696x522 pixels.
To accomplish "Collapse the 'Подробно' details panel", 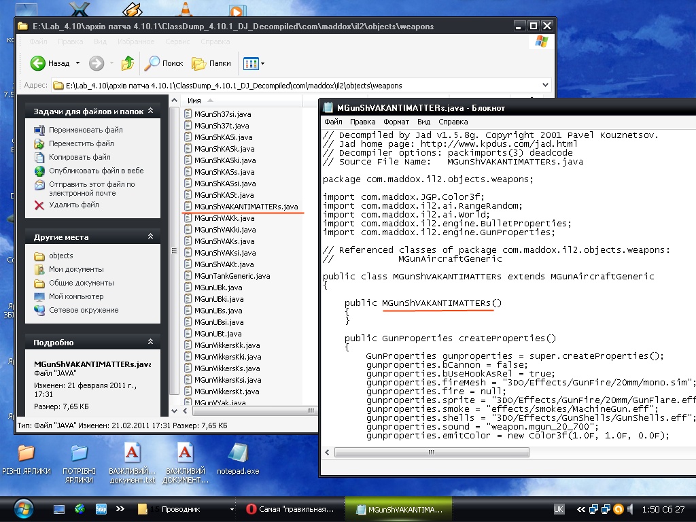I will pyautogui.click(x=150, y=343).
